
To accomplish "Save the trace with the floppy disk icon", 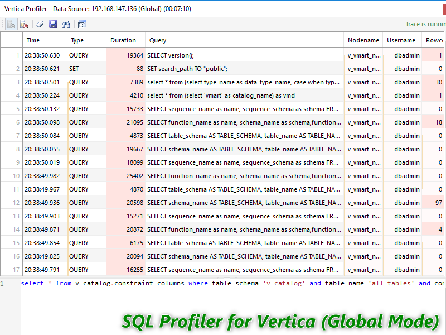I will [53, 25].
